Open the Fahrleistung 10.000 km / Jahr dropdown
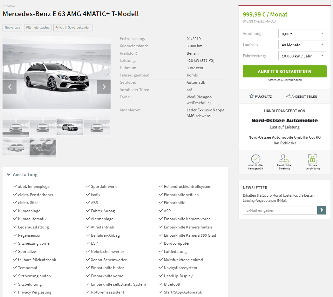Image resolution: width=333 pixels, height=297 pixels. click(302, 56)
